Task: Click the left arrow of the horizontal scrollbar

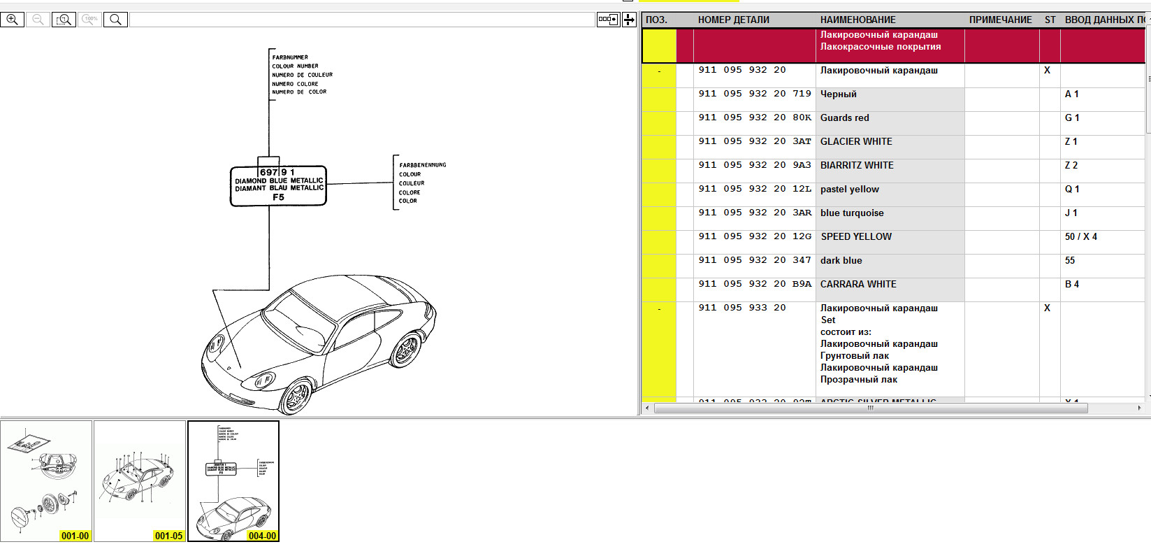Action: point(647,408)
